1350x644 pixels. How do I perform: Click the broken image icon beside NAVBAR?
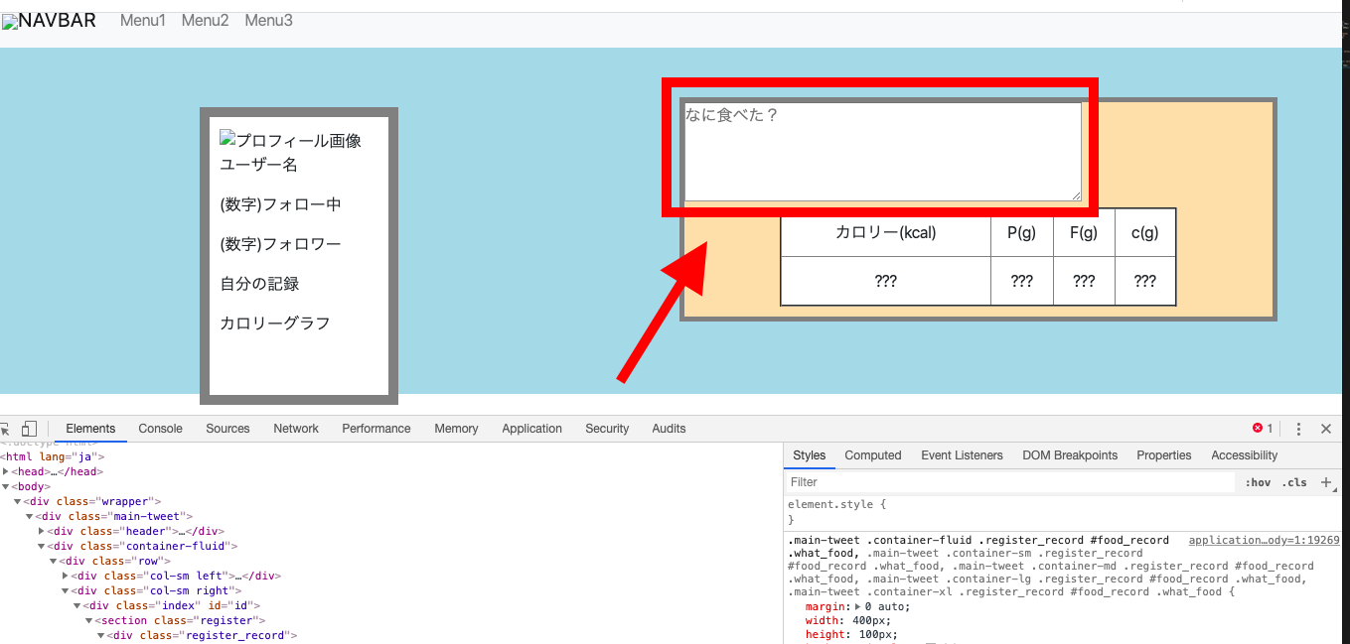pyautogui.click(x=11, y=19)
